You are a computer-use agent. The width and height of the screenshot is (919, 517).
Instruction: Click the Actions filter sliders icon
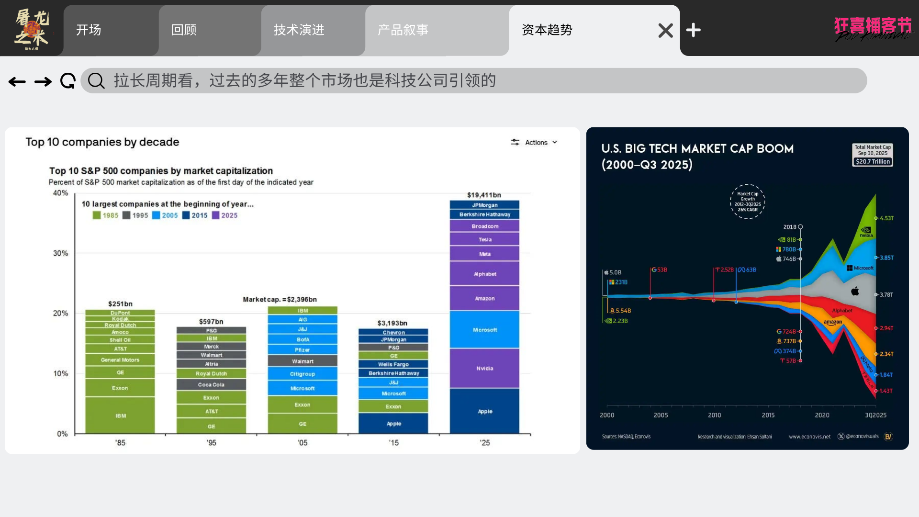[x=515, y=142]
